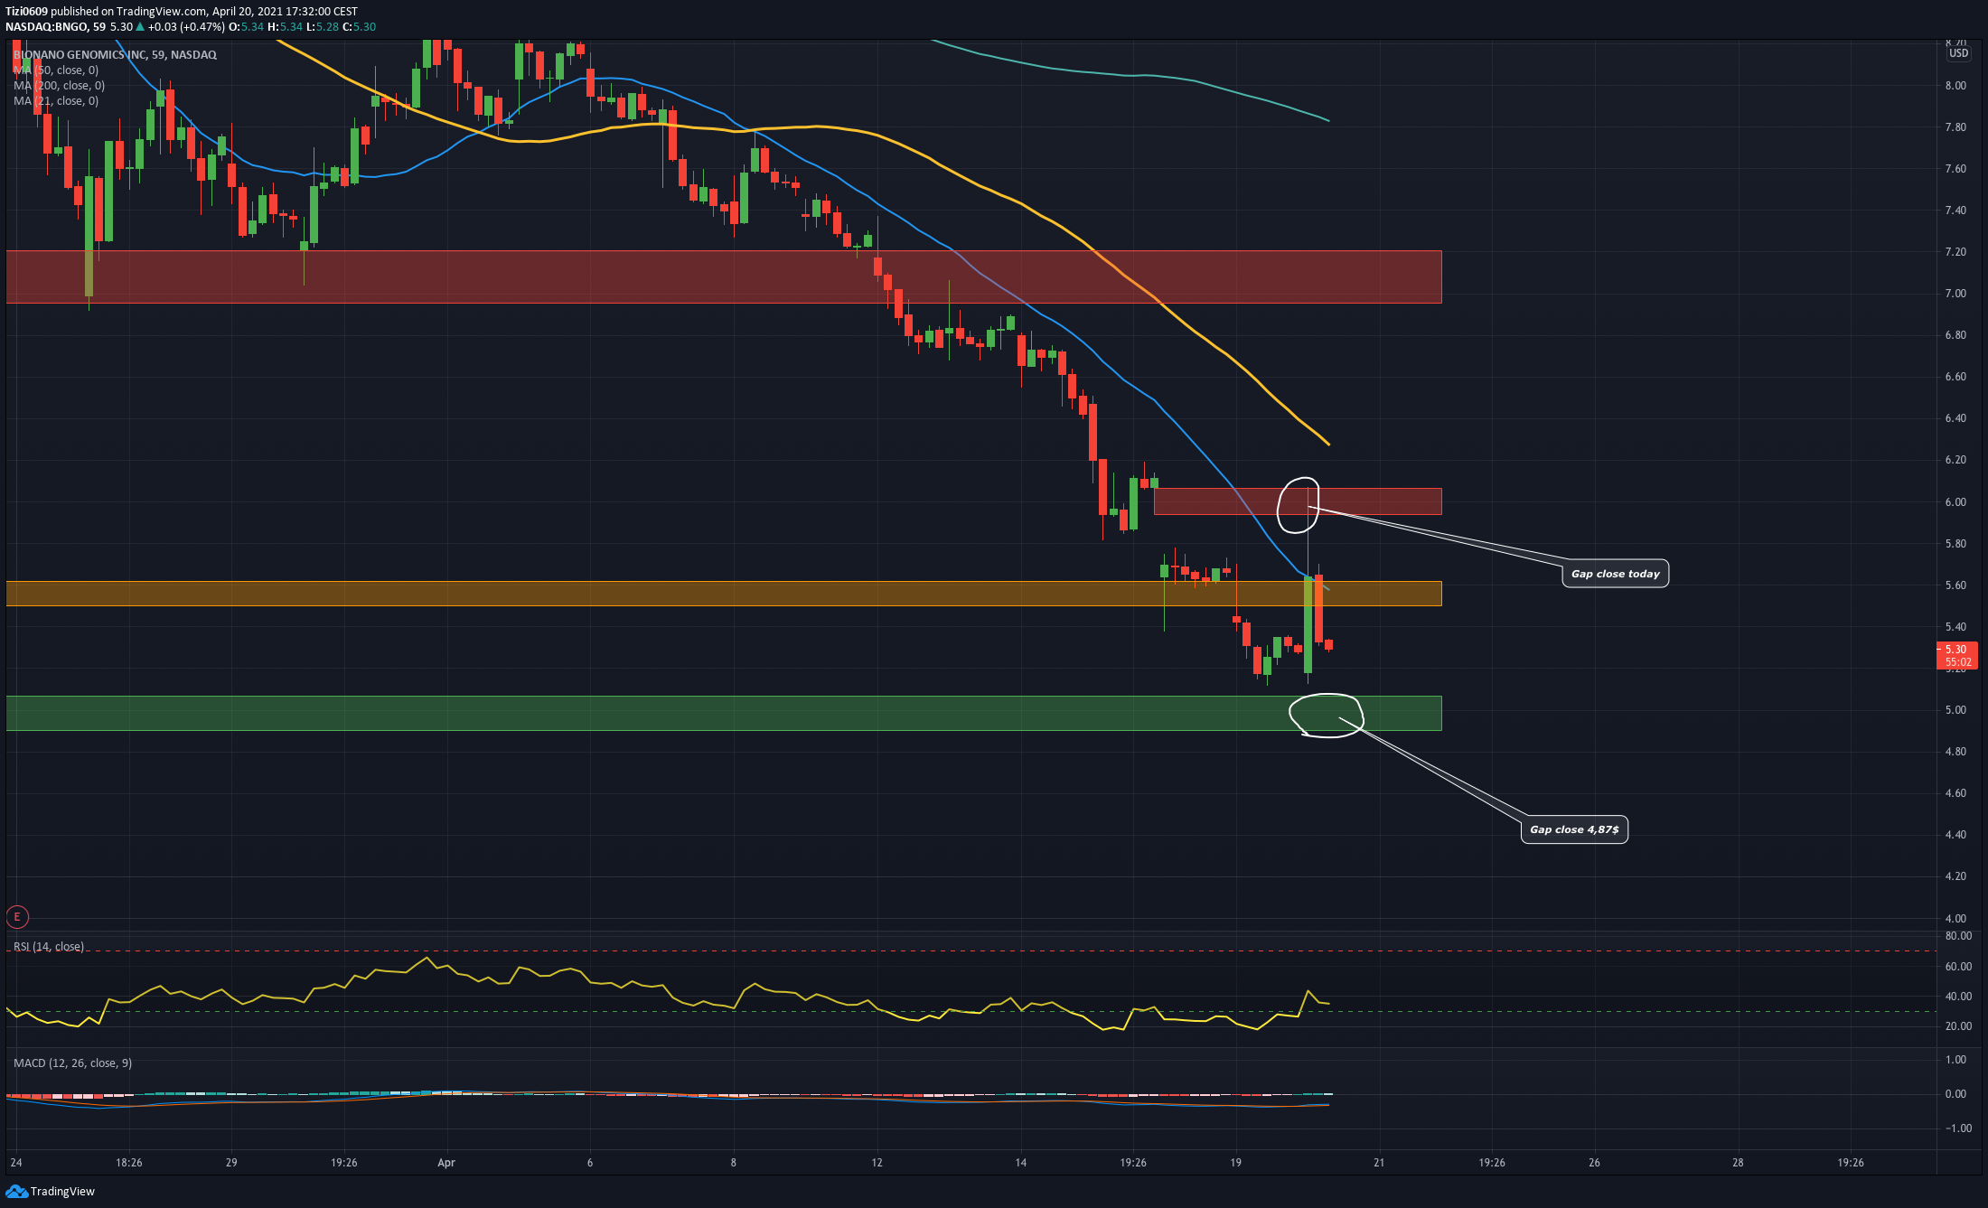The height and width of the screenshot is (1208, 1988).
Task: Click the 'Apr' date label on time axis
Action: (446, 1162)
